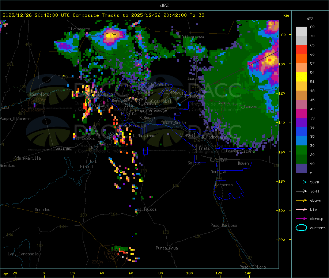Click the hot storm core near Divisadero
Viewport: 329px width, 278px height.
point(111,35)
